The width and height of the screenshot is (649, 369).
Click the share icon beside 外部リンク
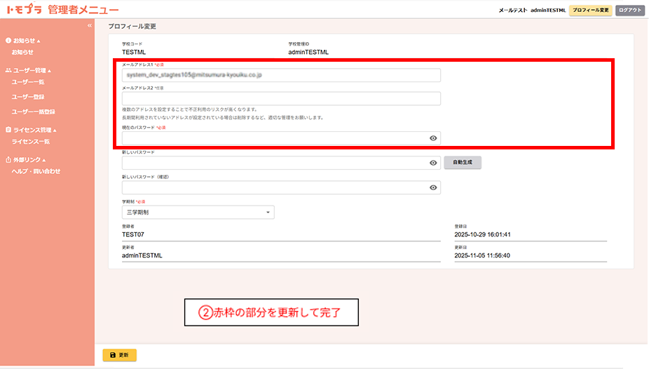click(8, 160)
